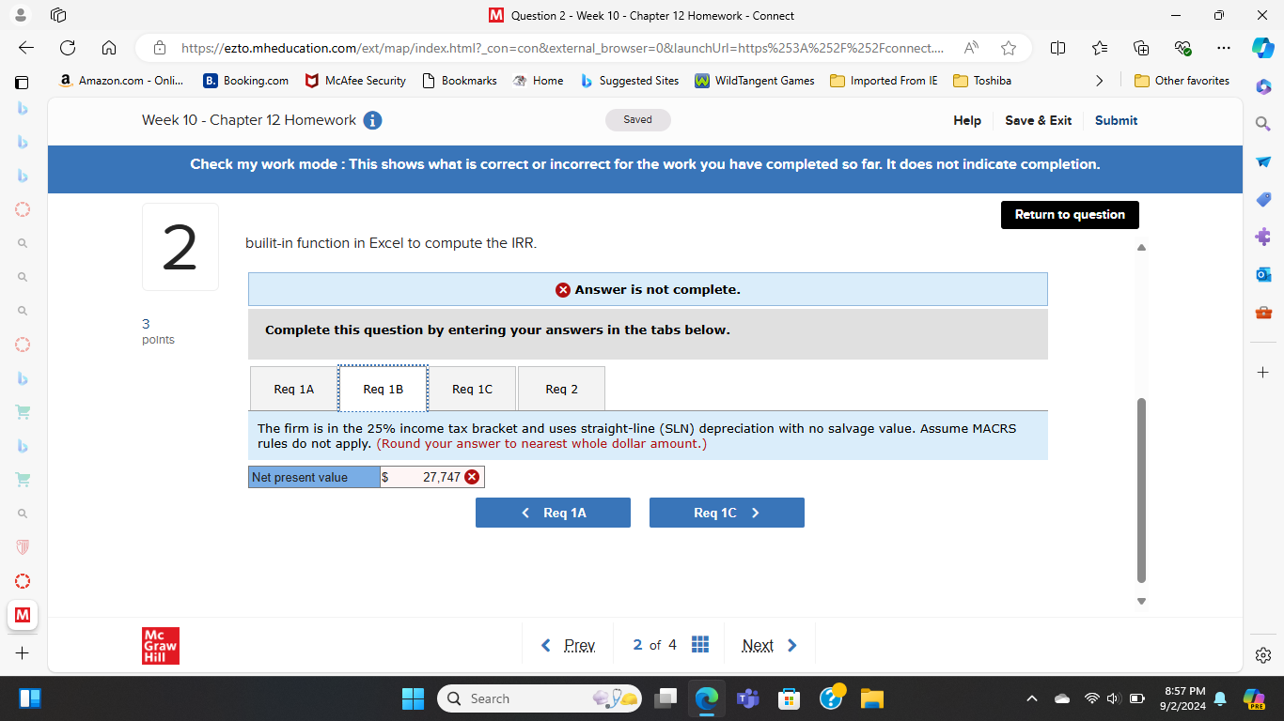Switch to the Req 1C tab

[x=472, y=388]
